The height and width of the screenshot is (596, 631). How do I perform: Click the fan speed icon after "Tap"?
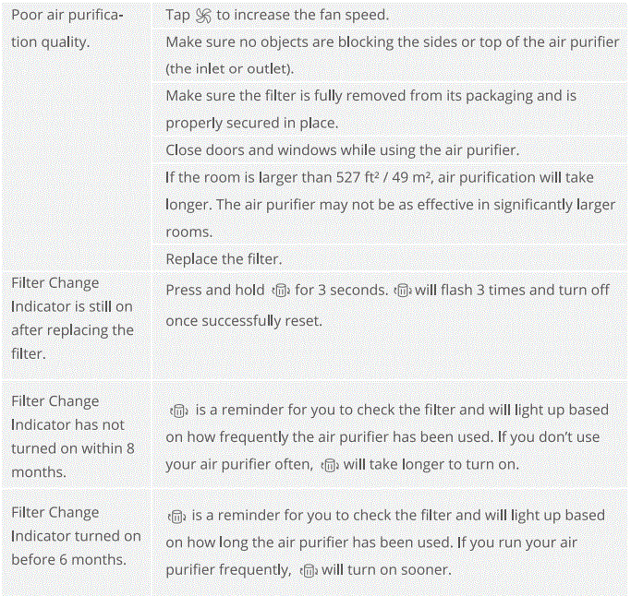point(203,17)
